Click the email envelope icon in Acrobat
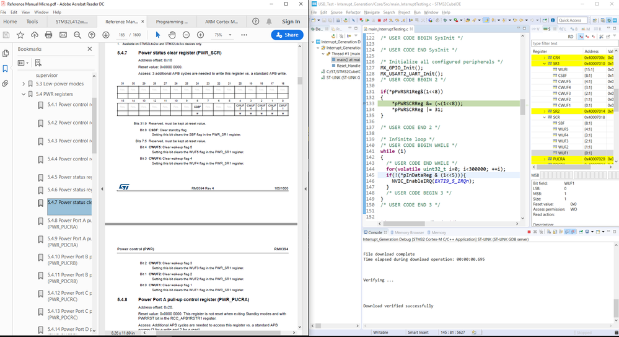Screen dimensions: 619x337 click(x=63, y=35)
